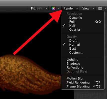This screenshot has width=107, height=99.
Task: Open the View pop-up menu
Action: 88,8
